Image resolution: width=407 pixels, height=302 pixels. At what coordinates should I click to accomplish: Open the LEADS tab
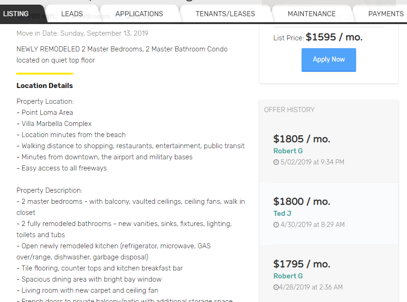(x=72, y=13)
